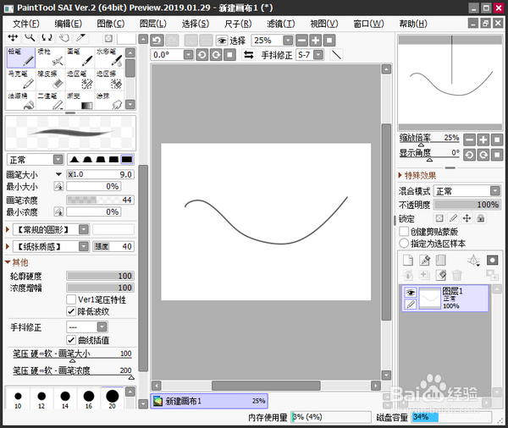508x428 pixels.
Task: Open the 视图(V) menu
Action: (324, 24)
